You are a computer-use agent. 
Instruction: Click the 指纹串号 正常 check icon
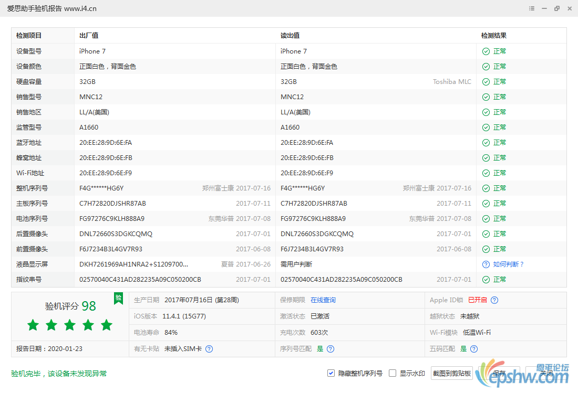click(486, 279)
